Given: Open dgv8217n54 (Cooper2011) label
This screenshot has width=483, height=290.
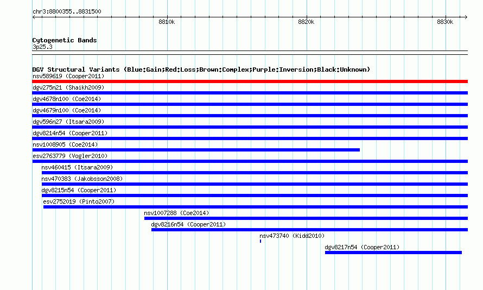Looking at the screenshot, I should pyautogui.click(x=363, y=247).
